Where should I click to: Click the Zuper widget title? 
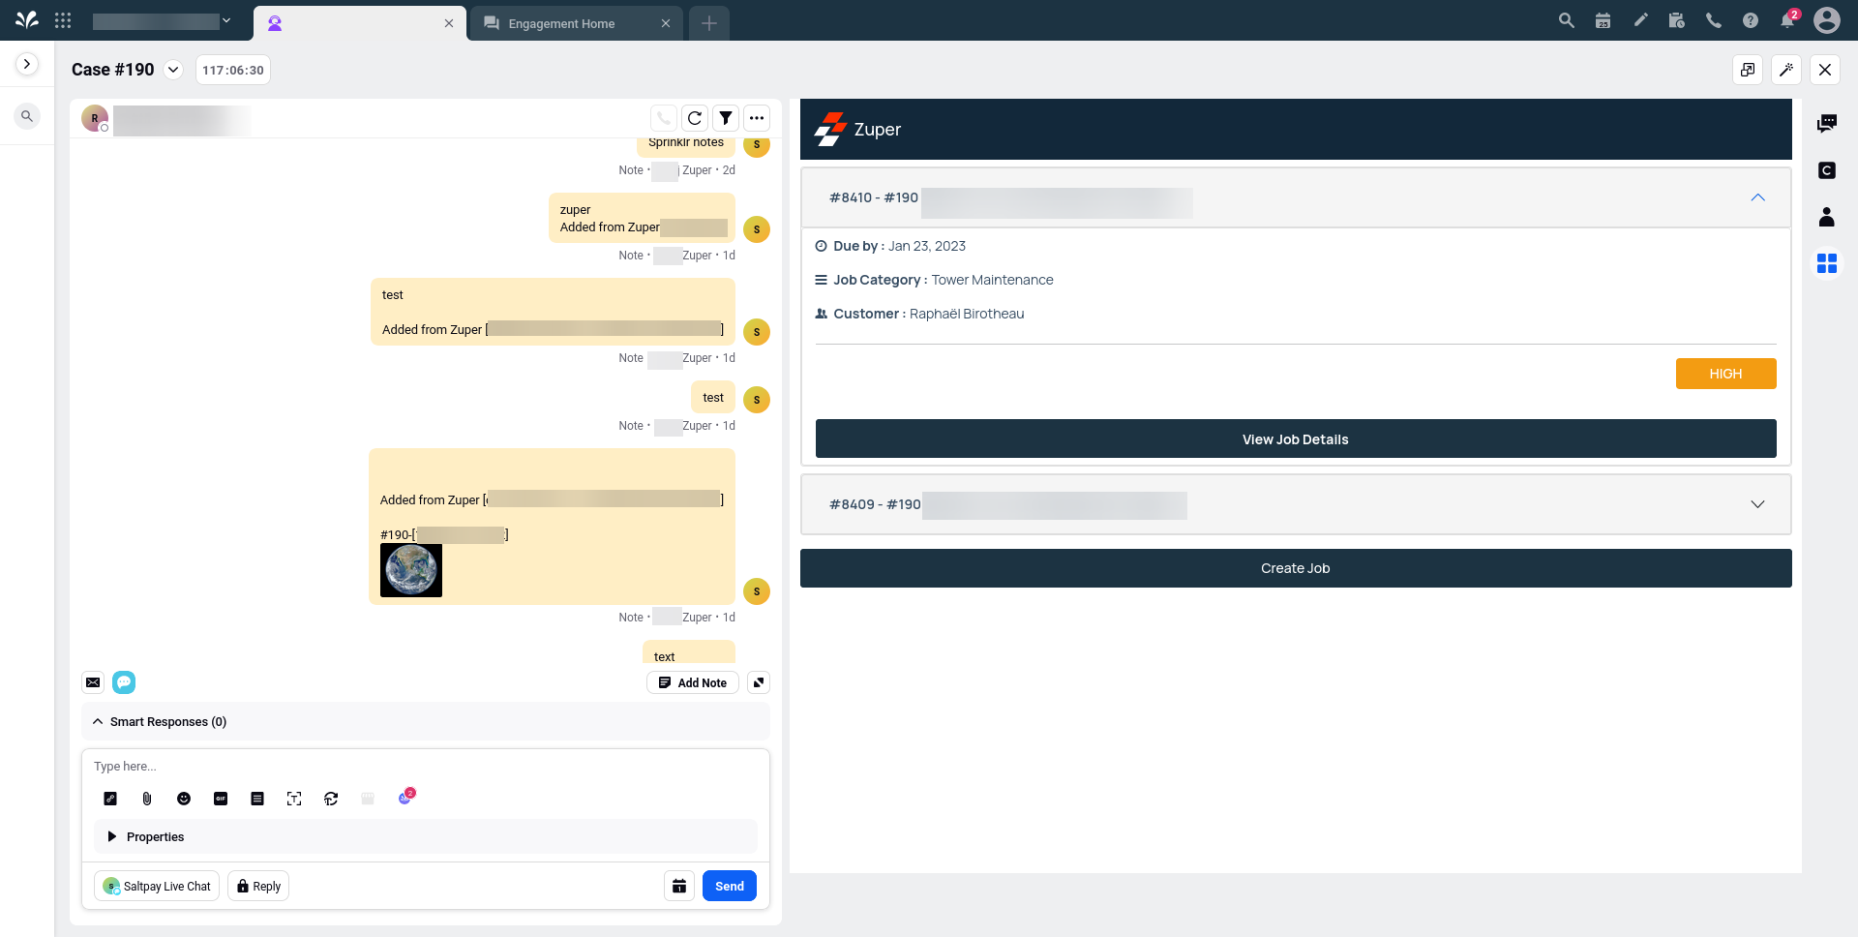point(878,130)
